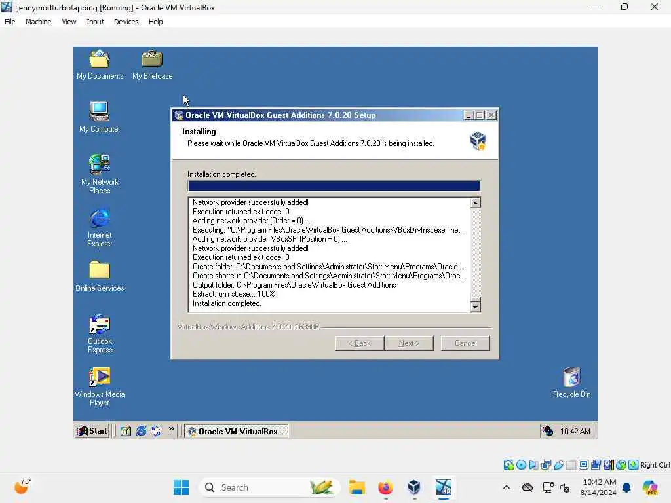
Task: Click mouse integration indicator in VirtualBox status bar
Action: coord(621,465)
